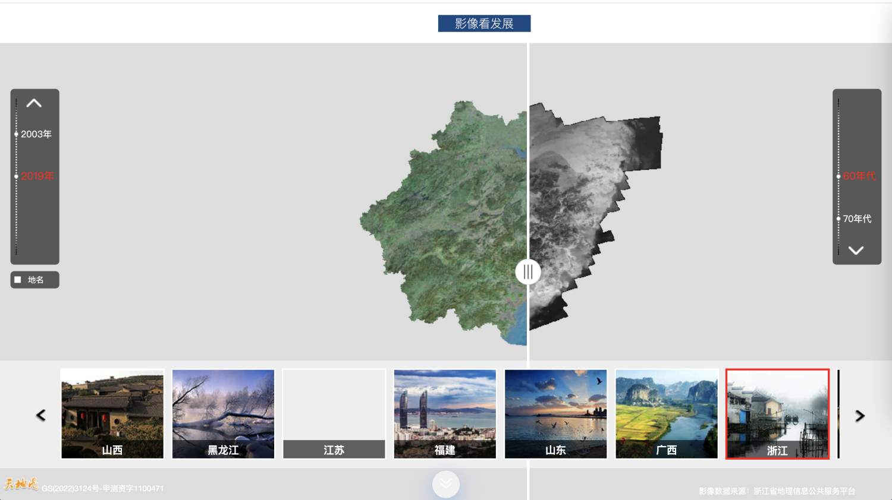892x500 pixels.
Task: Expand earlier years via left timeline chevron
Action: 34,102
